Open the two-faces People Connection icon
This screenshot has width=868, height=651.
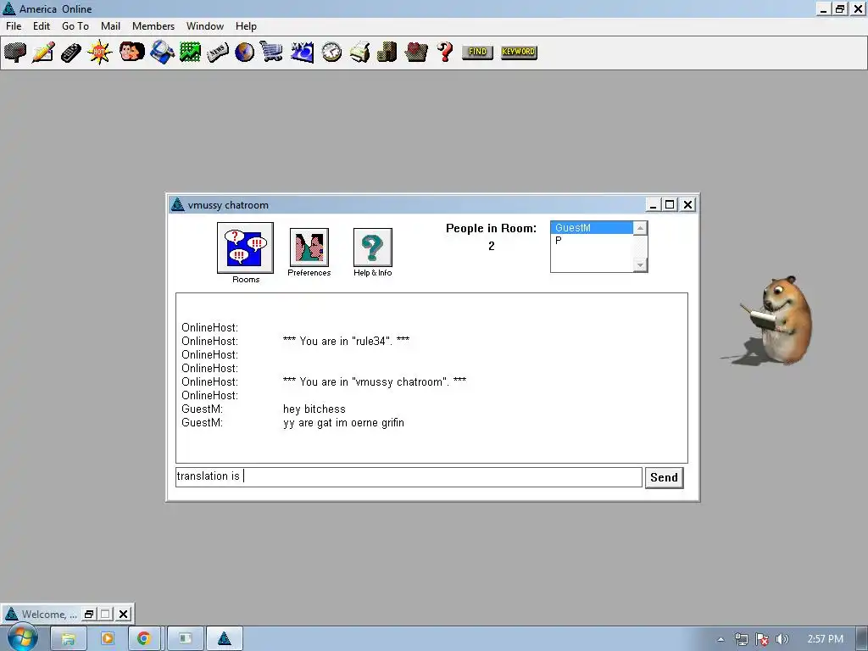(131, 53)
